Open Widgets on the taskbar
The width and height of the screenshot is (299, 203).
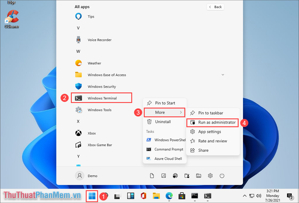click(x=131, y=196)
